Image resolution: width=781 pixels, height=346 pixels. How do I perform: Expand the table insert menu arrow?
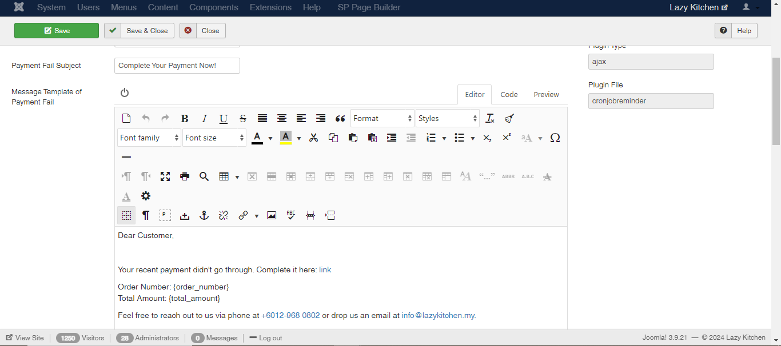[x=237, y=177]
